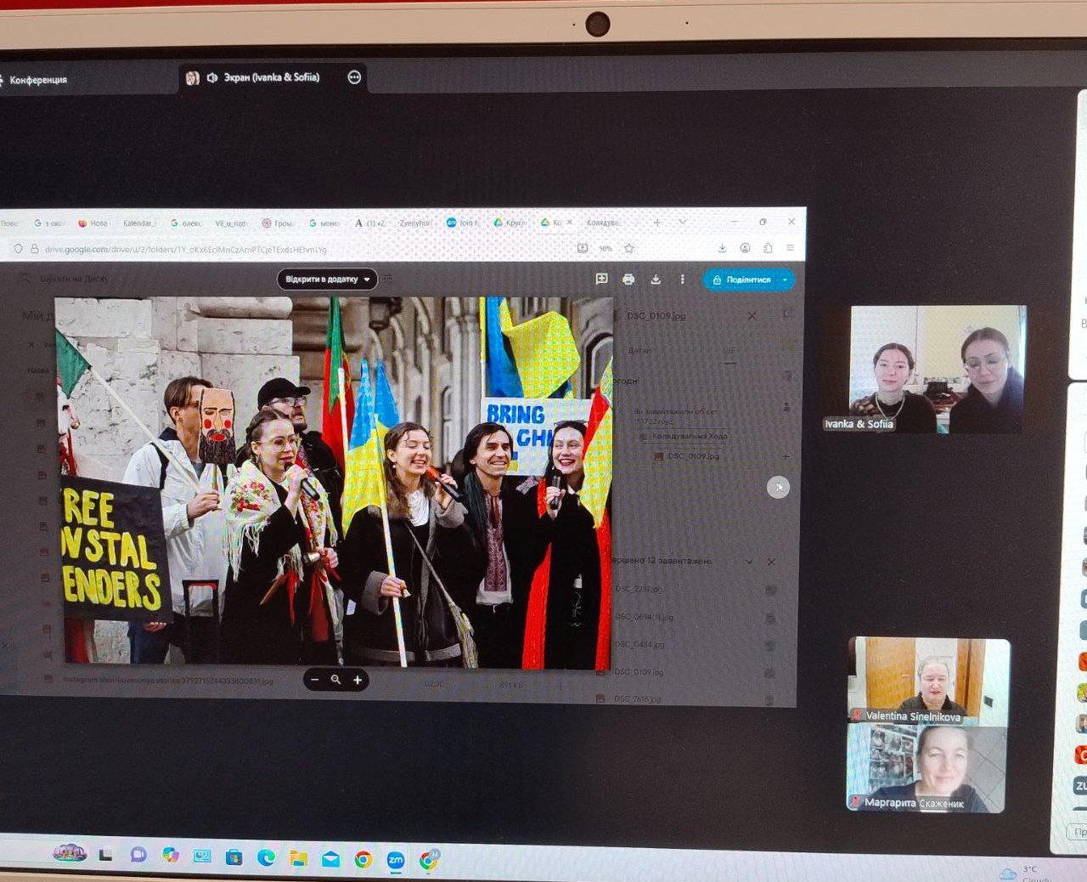
Task: Download the previewed image from Drive toolbar
Action: coord(656,279)
